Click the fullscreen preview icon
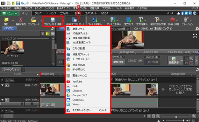This screenshot has width=199, height=122. pyautogui.click(x=195, y=36)
